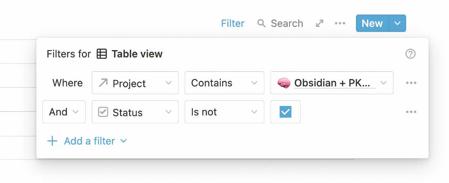Click the Table view grid icon
Viewport: 449px width, 183px height.
[x=102, y=54]
